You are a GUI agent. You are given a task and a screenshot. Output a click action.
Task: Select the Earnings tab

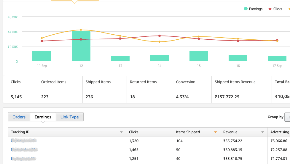pyautogui.click(x=43, y=117)
